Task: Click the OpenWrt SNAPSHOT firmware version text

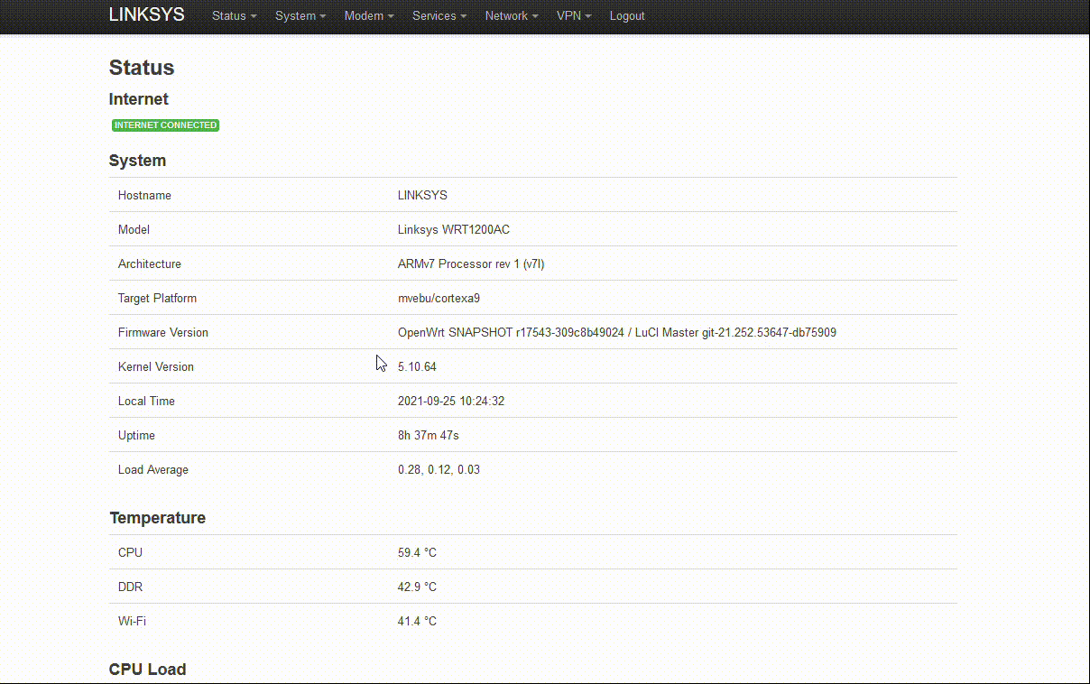Action: tap(617, 332)
